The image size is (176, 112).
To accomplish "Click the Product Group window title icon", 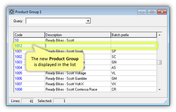I will click(x=12, y=12).
